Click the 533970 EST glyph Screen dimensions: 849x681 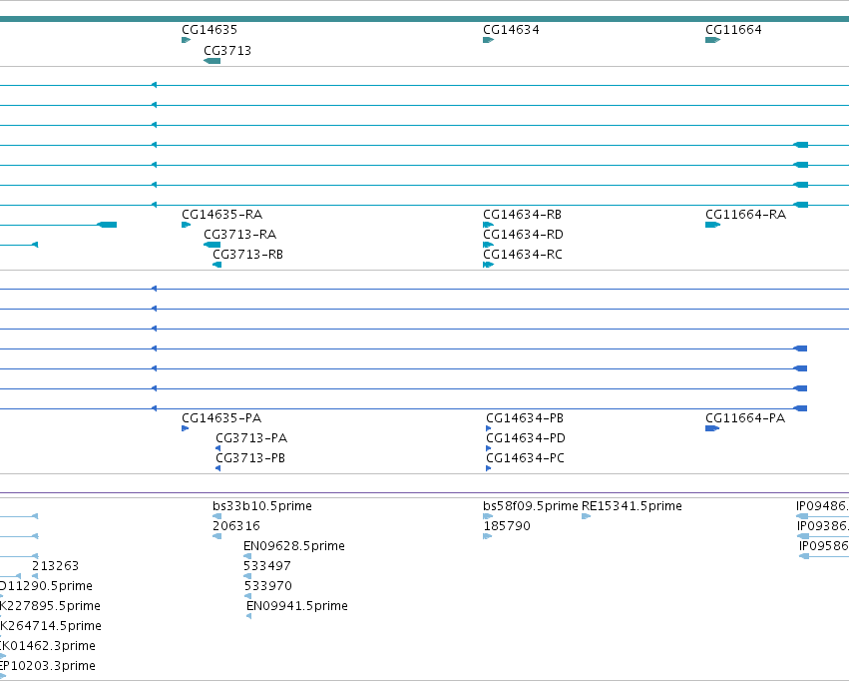248,596
